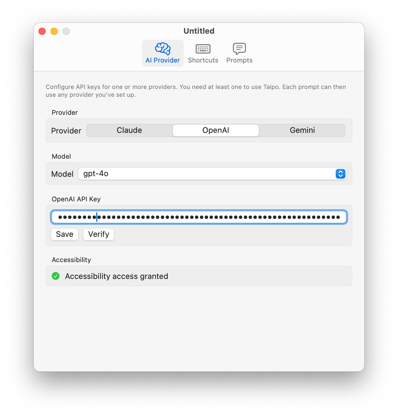Switch to the Prompts tab

coord(239,54)
